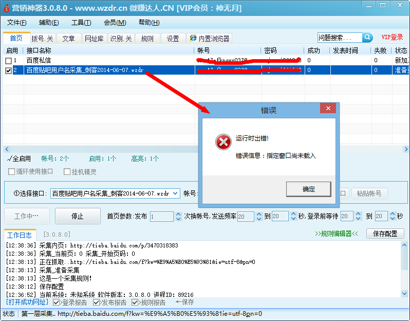Click into the 问题搜索 search field
410x321 pixels.
tap(340, 38)
